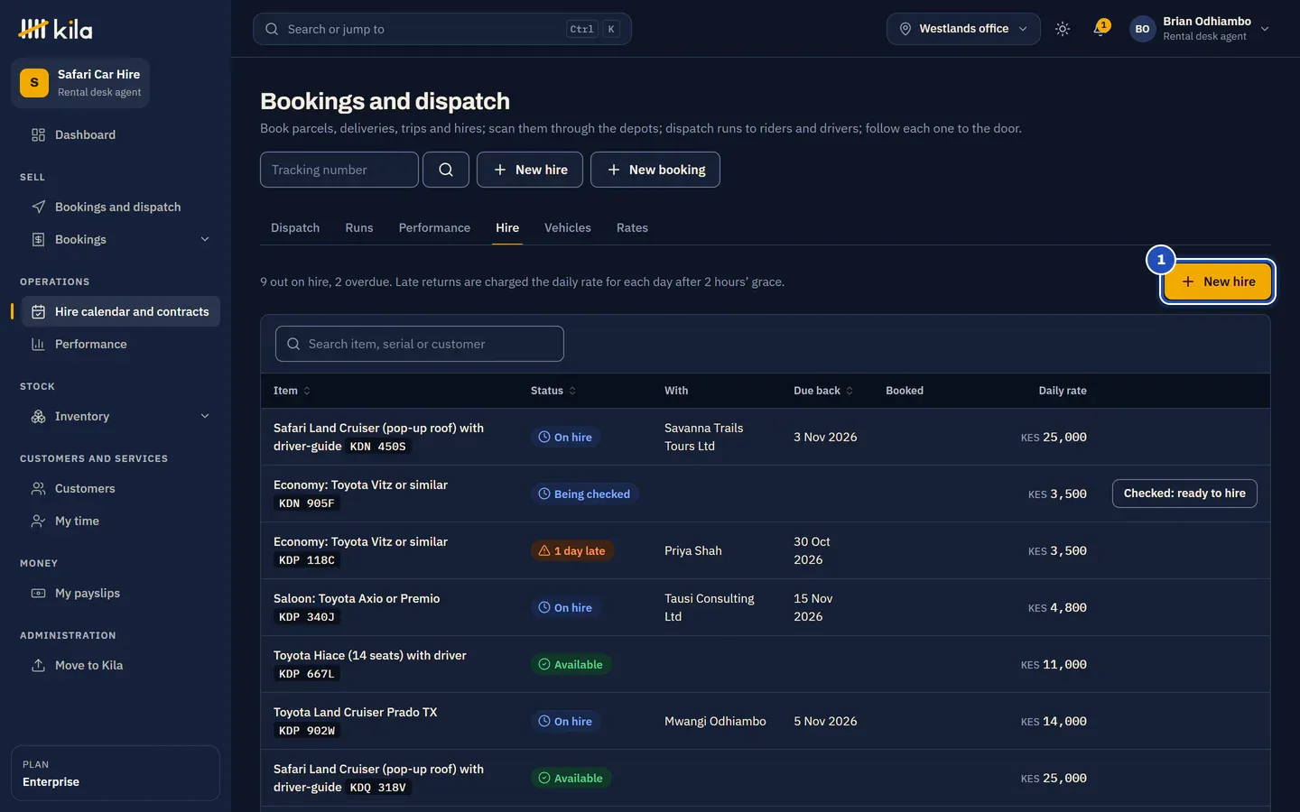Click the Safari Car Hire 'S' workspace badge

(x=34, y=82)
